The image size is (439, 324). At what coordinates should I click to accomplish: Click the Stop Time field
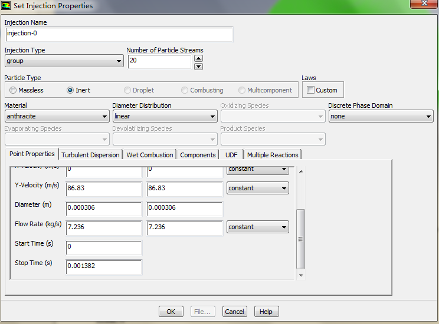104,267
